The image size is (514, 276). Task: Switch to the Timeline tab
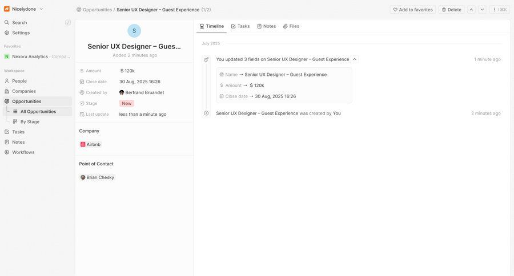point(212,26)
